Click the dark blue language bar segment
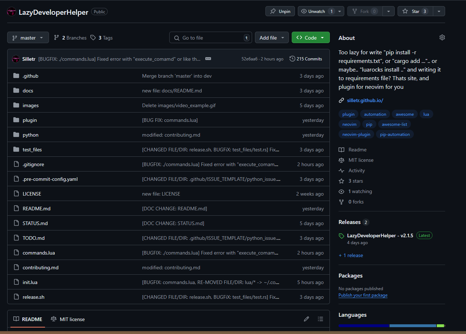This screenshot has width=466, height=334. pos(364,326)
